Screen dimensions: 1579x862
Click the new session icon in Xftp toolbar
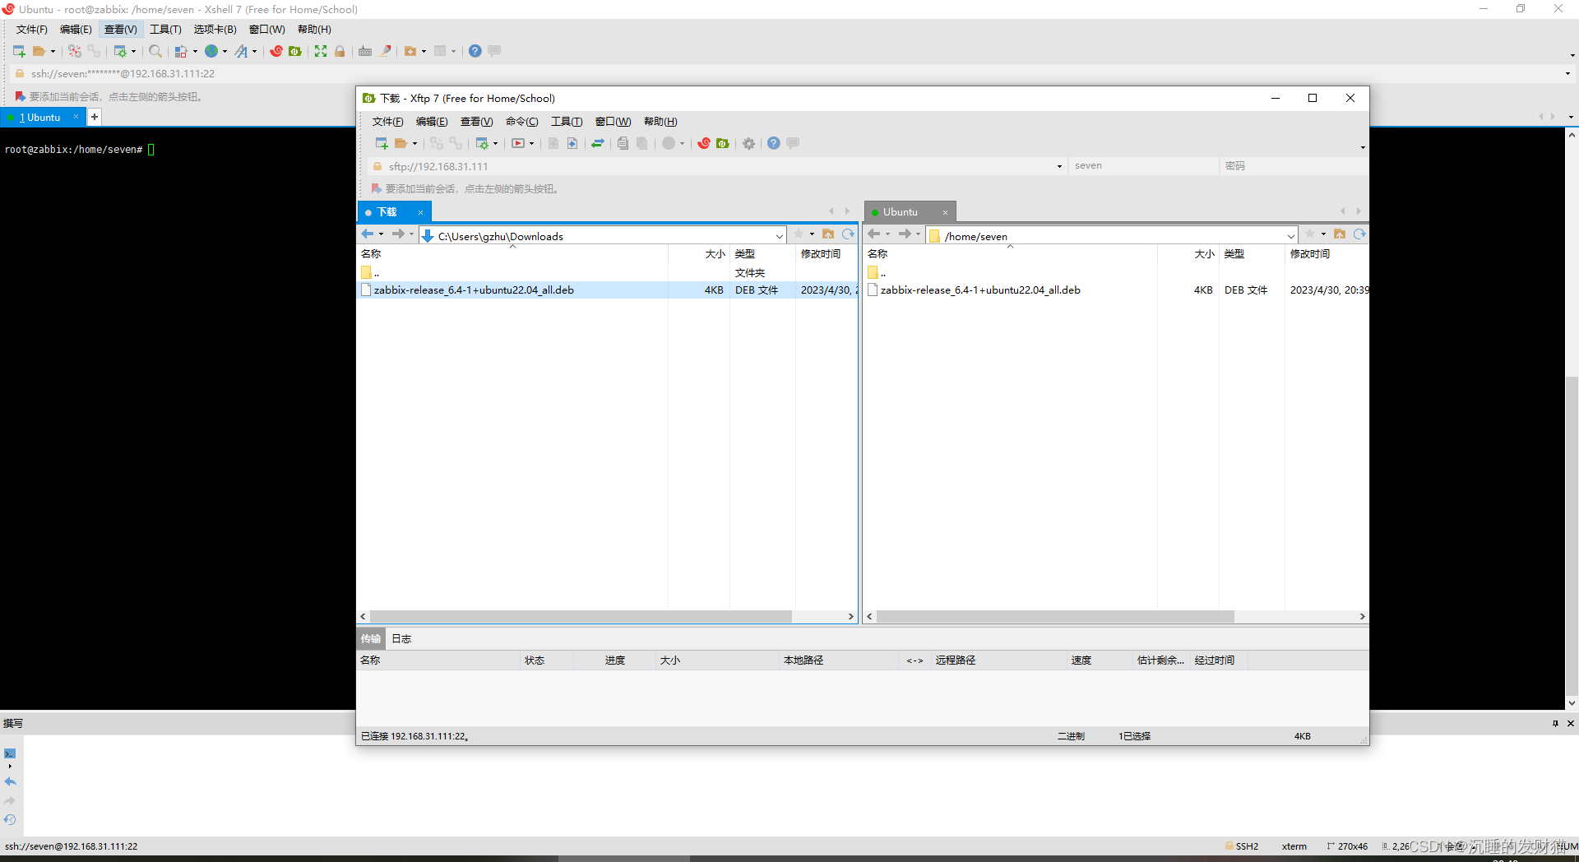(382, 143)
